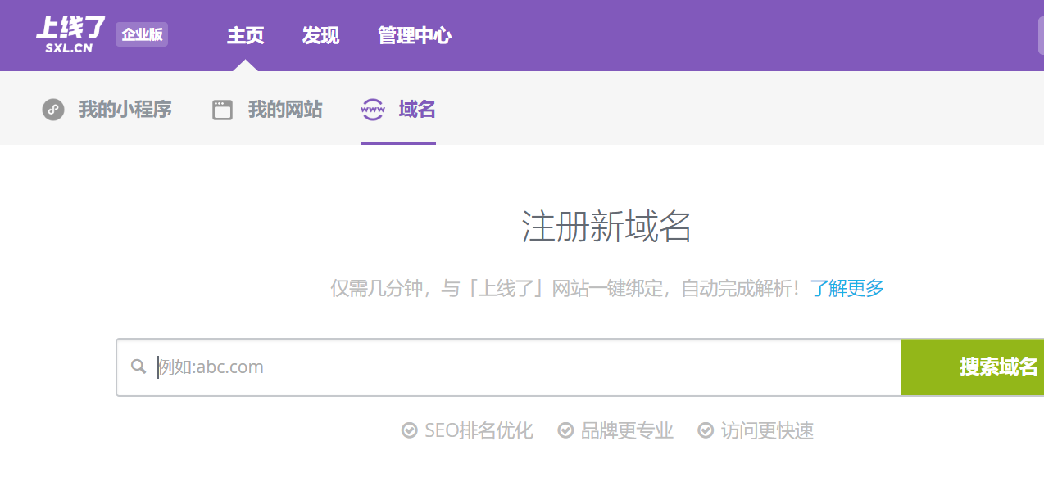Click the 我的网站 calendar icon
This screenshot has width=1044, height=477.
click(x=222, y=108)
